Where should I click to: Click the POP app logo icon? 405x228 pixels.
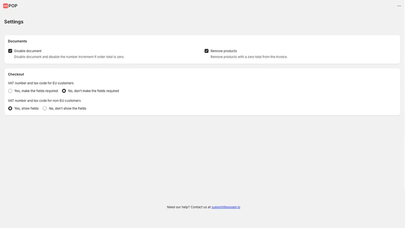click(6, 6)
